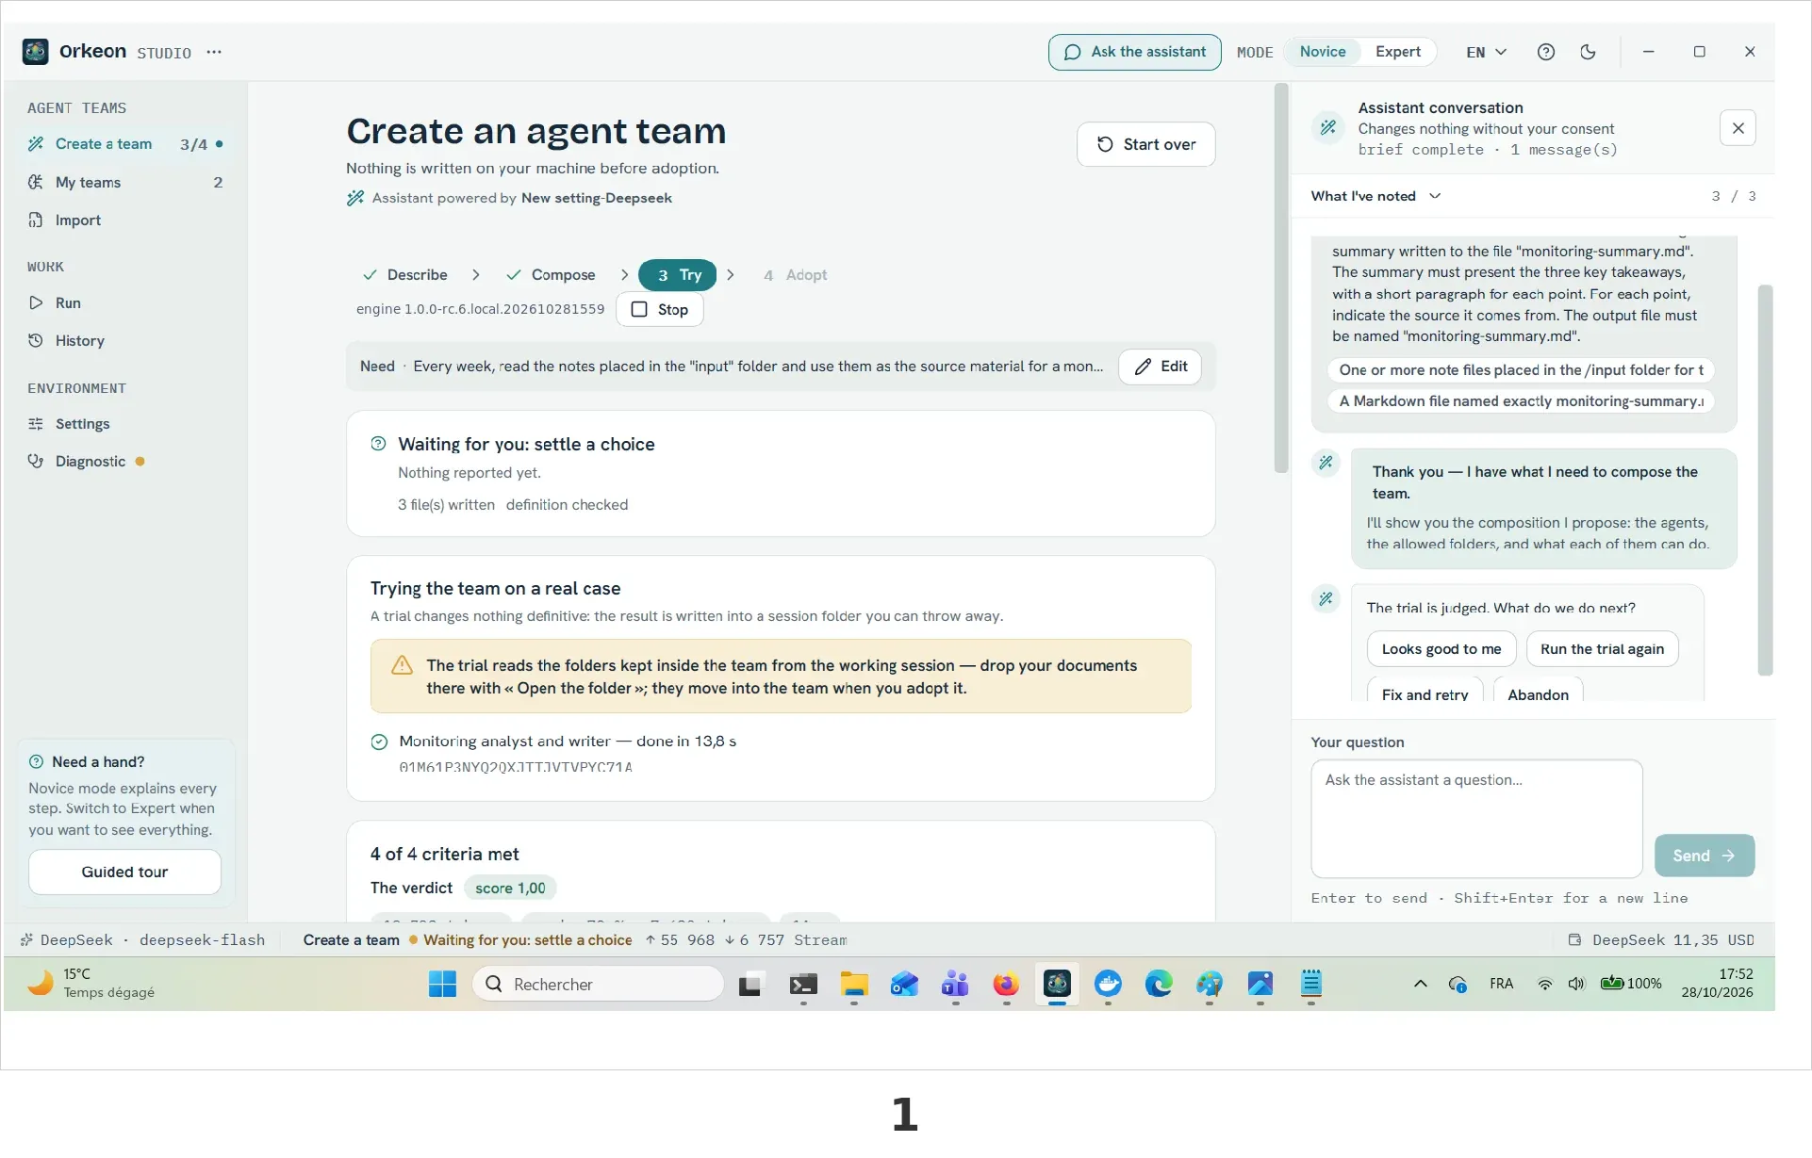
Task: Open the EN language dropdown
Action: (1486, 52)
